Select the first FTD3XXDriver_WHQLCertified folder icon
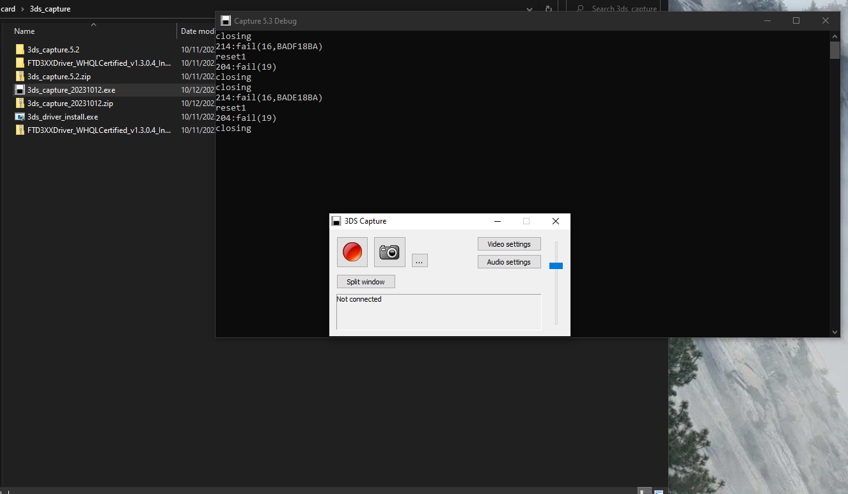The image size is (848, 494). pos(20,63)
